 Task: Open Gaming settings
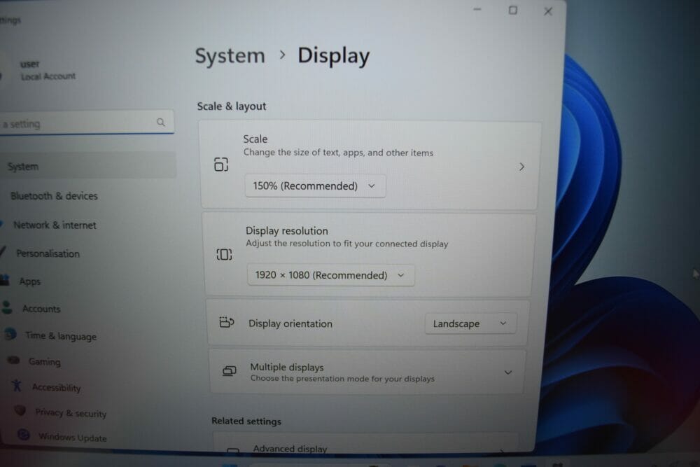pyautogui.click(x=44, y=362)
